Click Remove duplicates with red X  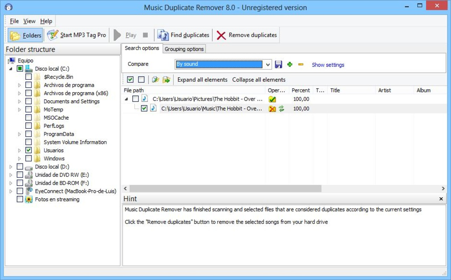click(246, 35)
